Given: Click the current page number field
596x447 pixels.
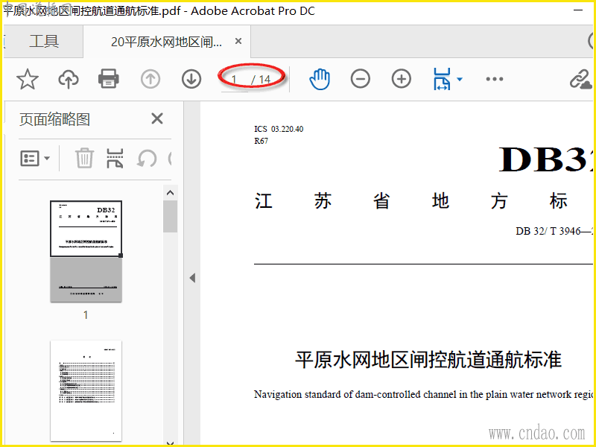Looking at the screenshot, I should (235, 80).
